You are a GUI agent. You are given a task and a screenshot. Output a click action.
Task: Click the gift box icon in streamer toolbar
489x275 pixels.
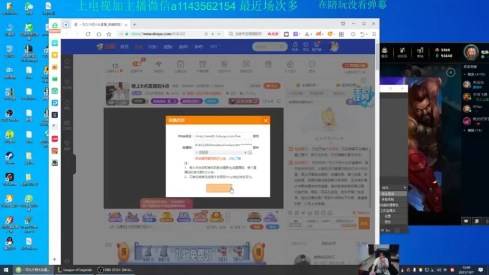click(268, 64)
